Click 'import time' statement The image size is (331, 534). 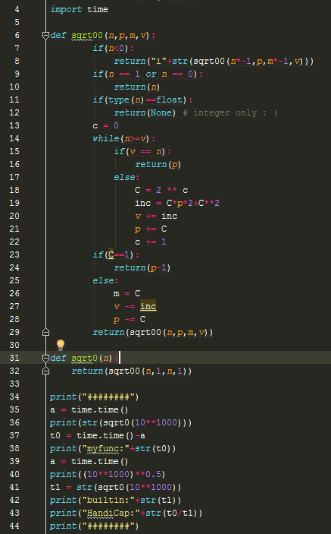click(x=79, y=9)
